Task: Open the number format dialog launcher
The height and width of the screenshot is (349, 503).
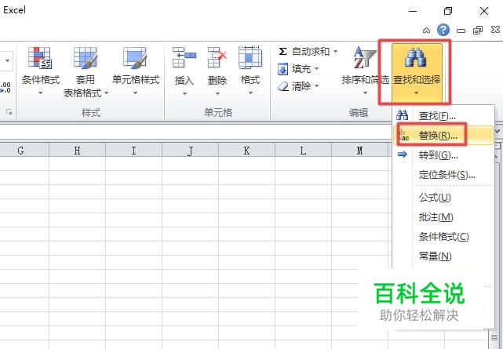Action: click(x=9, y=112)
